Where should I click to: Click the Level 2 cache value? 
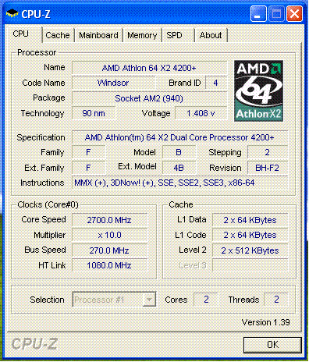(250, 250)
